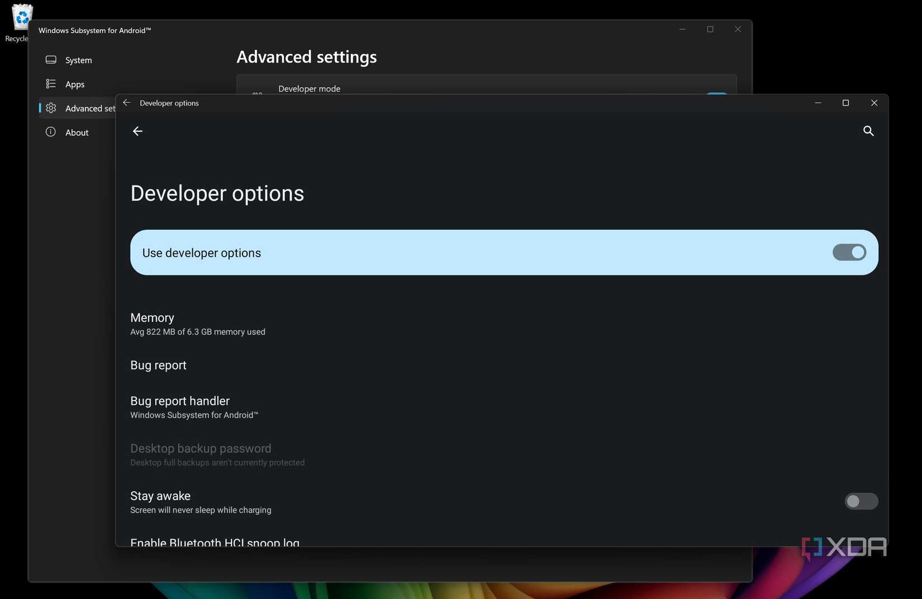Enable Stay awake
922x599 pixels.
[x=861, y=501]
